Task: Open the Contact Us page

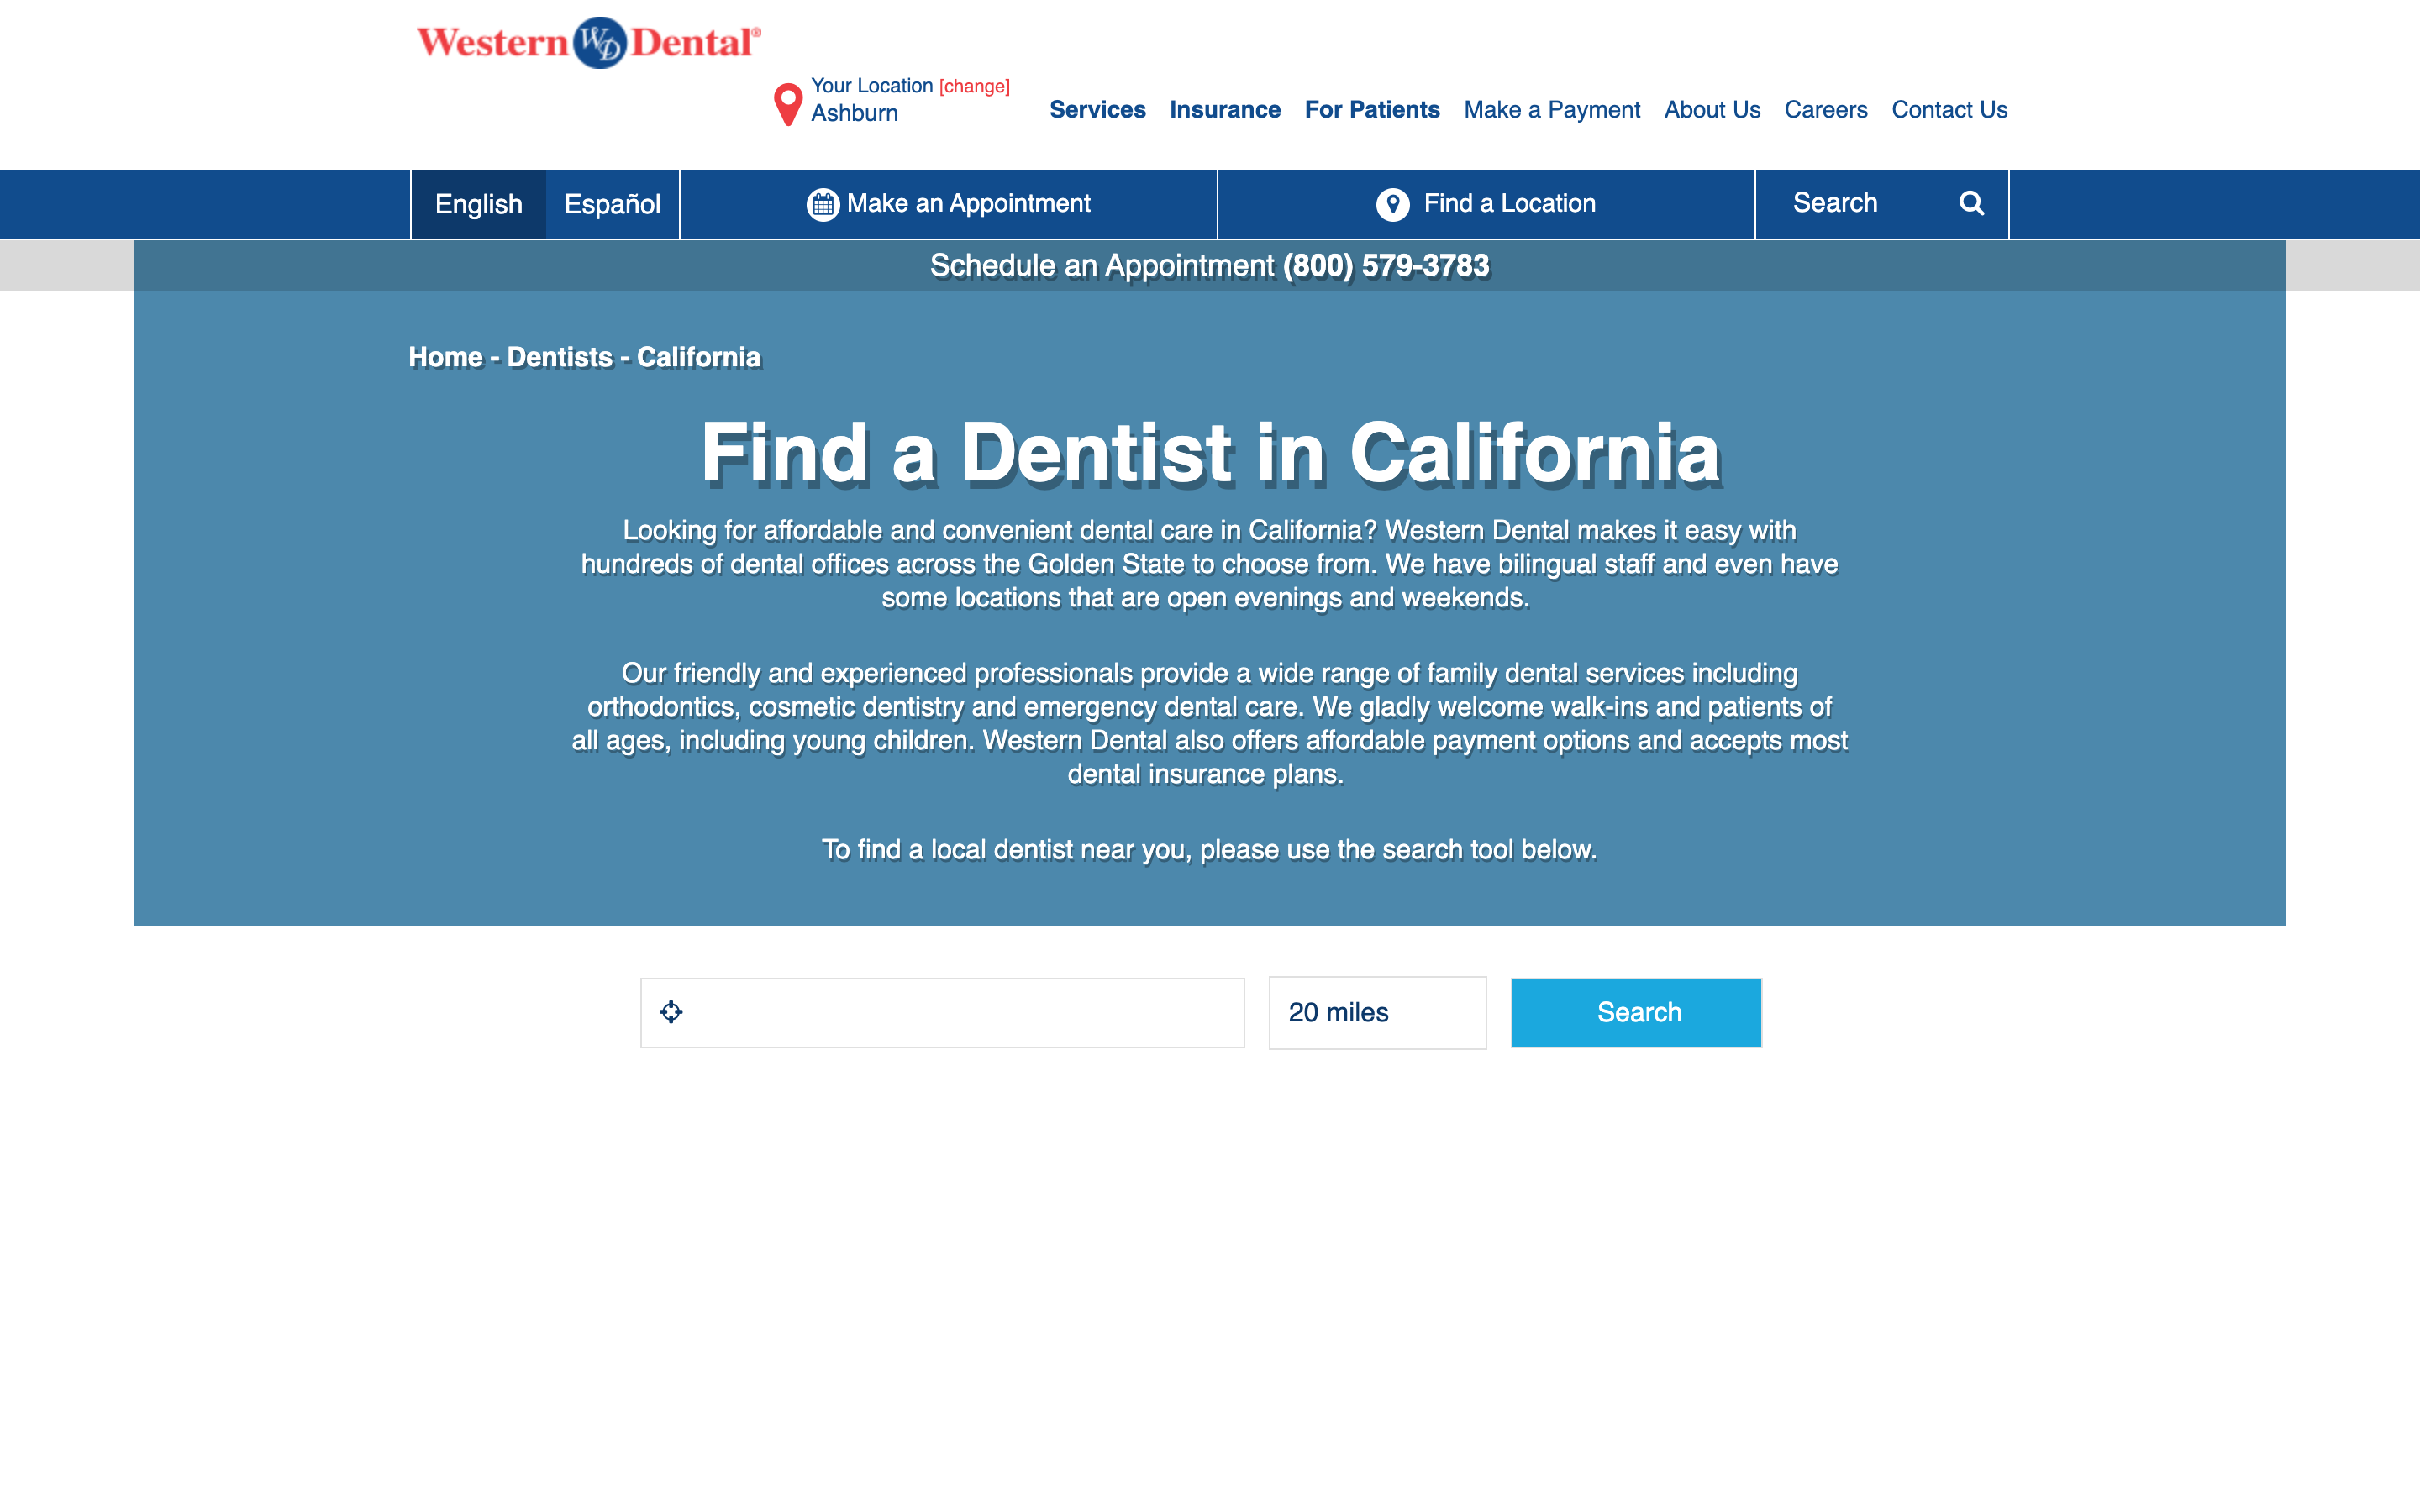Action: 1949,110
